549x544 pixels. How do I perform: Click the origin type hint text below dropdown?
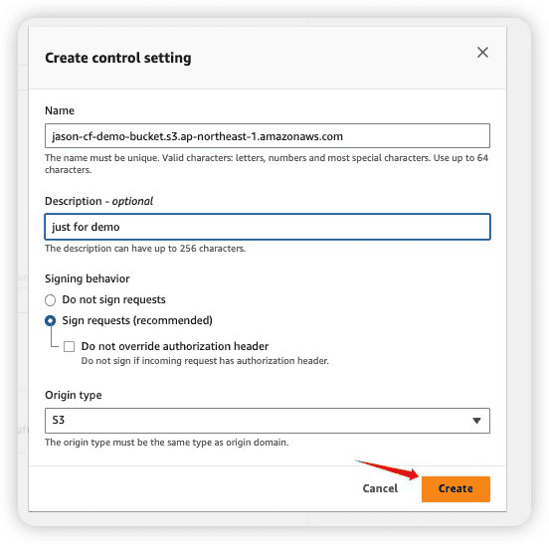[167, 443]
